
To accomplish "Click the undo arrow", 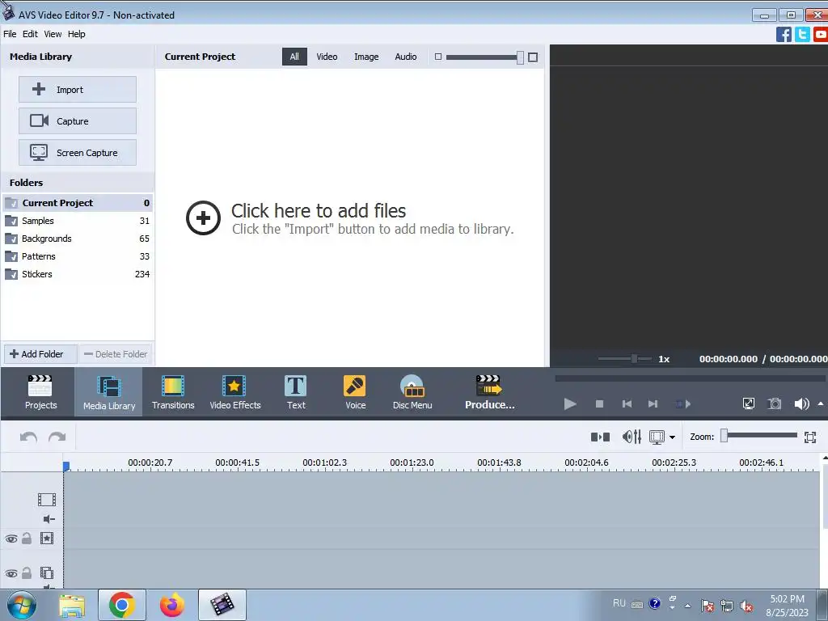I will tap(28, 437).
